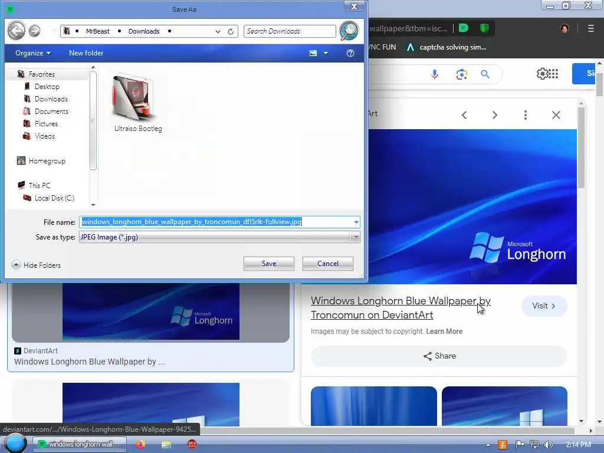Open view options dropdown arrow

(x=326, y=53)
